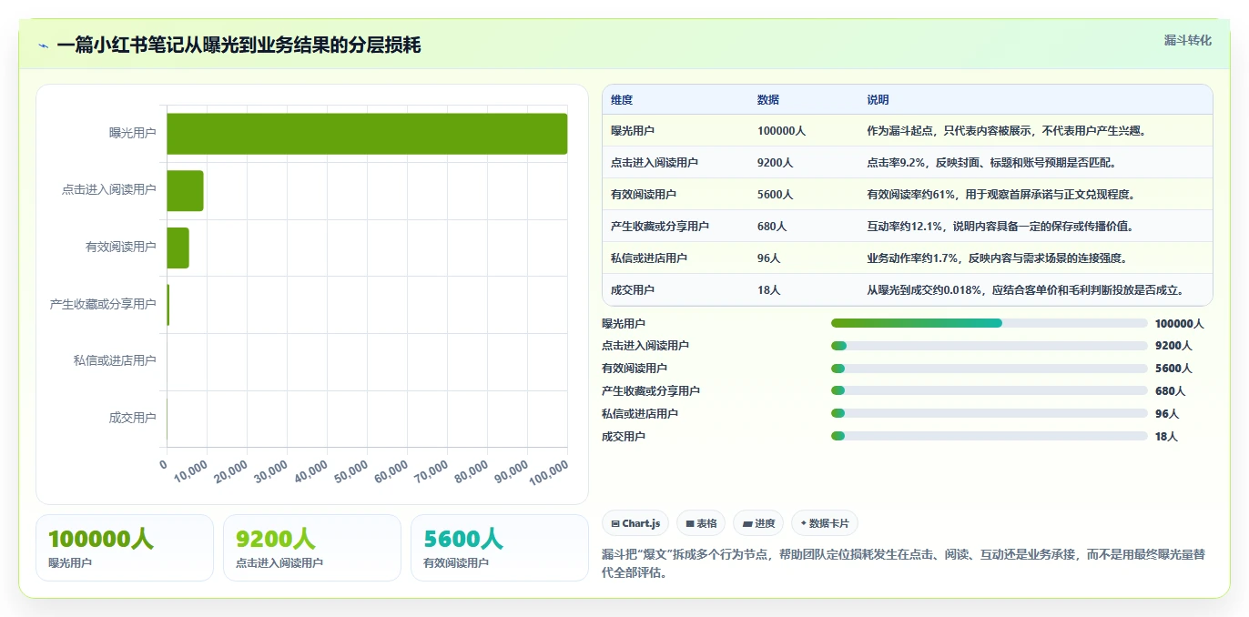
Task: Click the 680人 cell in the table
Action: 772,227
